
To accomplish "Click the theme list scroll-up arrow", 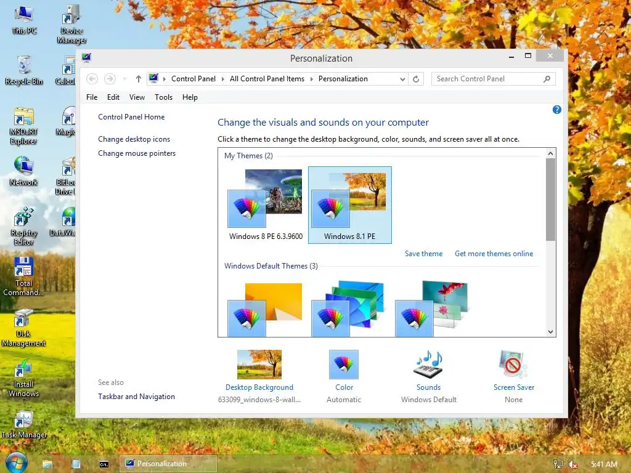I will (x=550, y=153).
